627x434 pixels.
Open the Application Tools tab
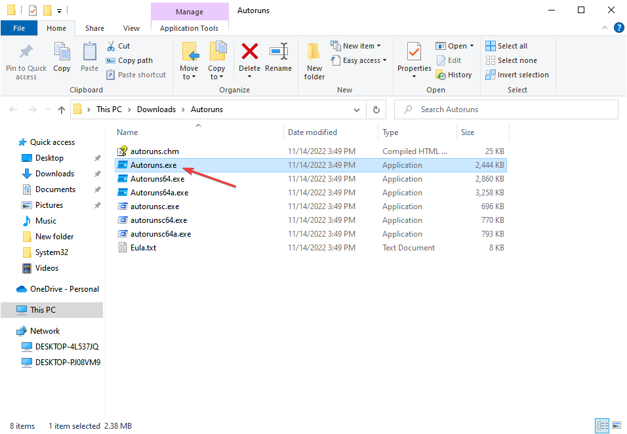[x=189, y=28]
